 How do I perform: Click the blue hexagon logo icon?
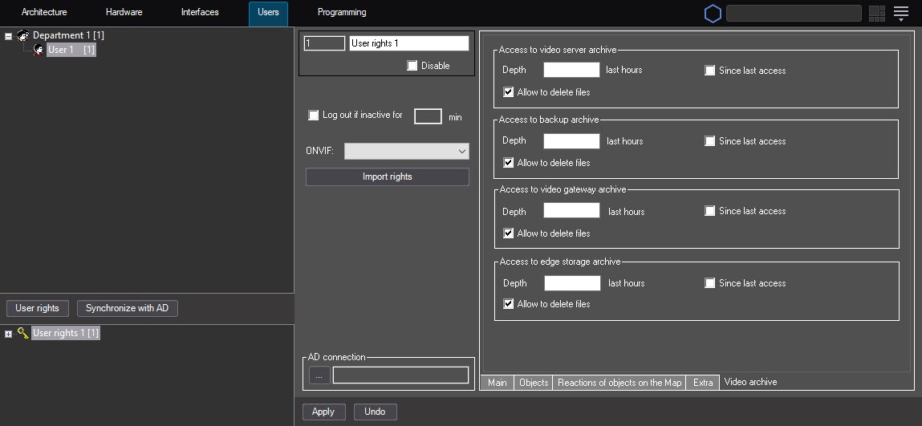713,14
